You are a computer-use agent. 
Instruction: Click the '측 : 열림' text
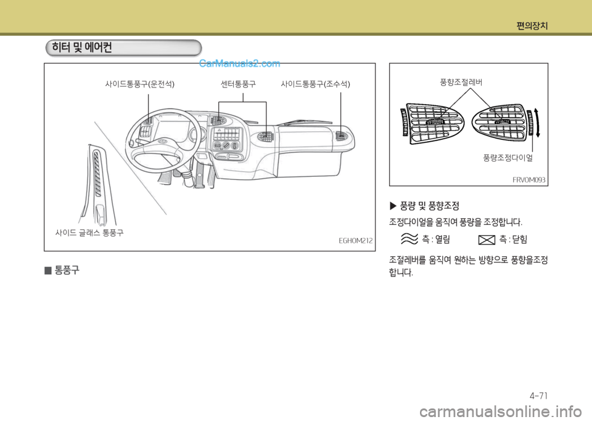pos(436,239)
